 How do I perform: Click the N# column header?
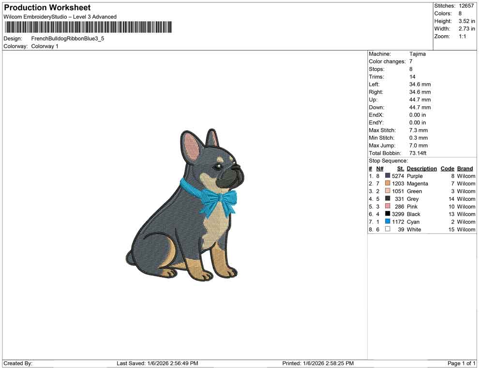click(x=380, y=168)
